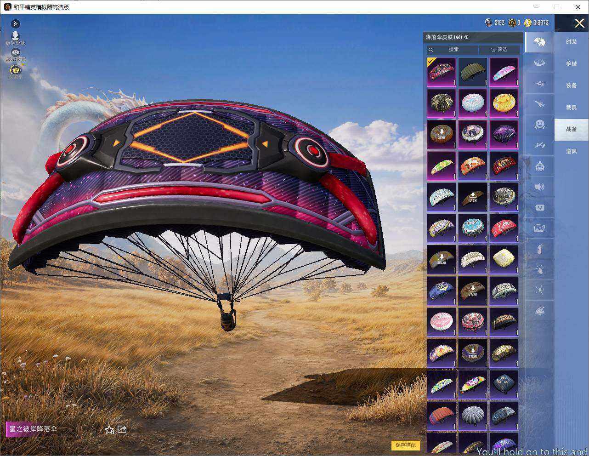Select the equipped checkmarked parachute skin

click(442, 72)
